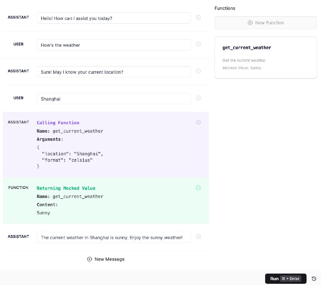Remove the Calling Function message
The width and height of the screenshot is (321, 285).
[198, 122]
